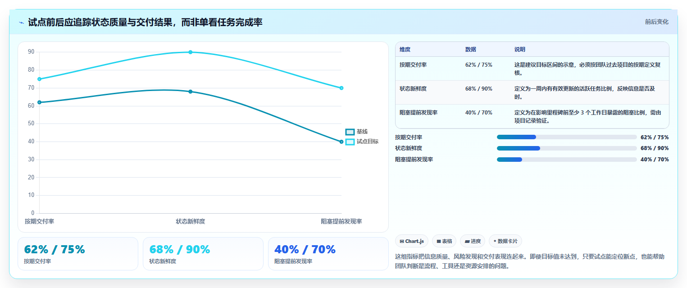Screen dimensions: 687x288
Task: Select the 基线 data point at 阻塞提前发现率
Action: pyautogui.click(x=341, y=142)
